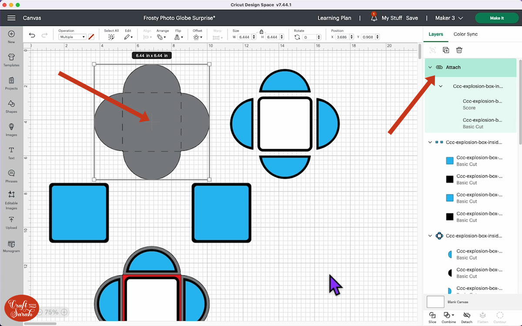
Task: Click the 75% zoom level
Action: [51, 312]
